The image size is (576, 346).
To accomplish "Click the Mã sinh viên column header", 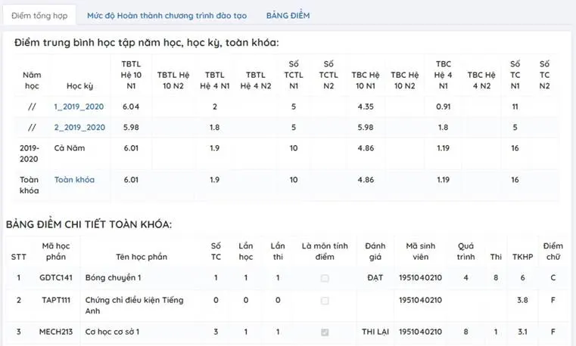I will (422, 251).
